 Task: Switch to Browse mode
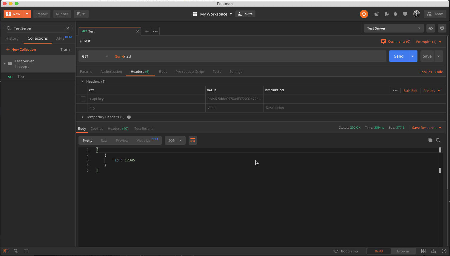(x=403, y=251)
